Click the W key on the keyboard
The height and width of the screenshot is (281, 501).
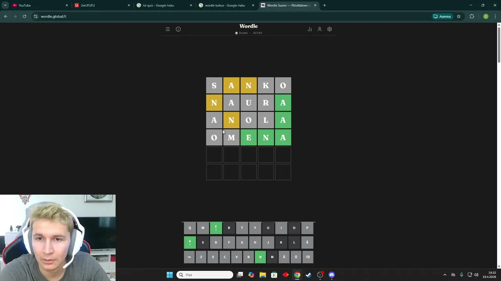pos(203,228)
